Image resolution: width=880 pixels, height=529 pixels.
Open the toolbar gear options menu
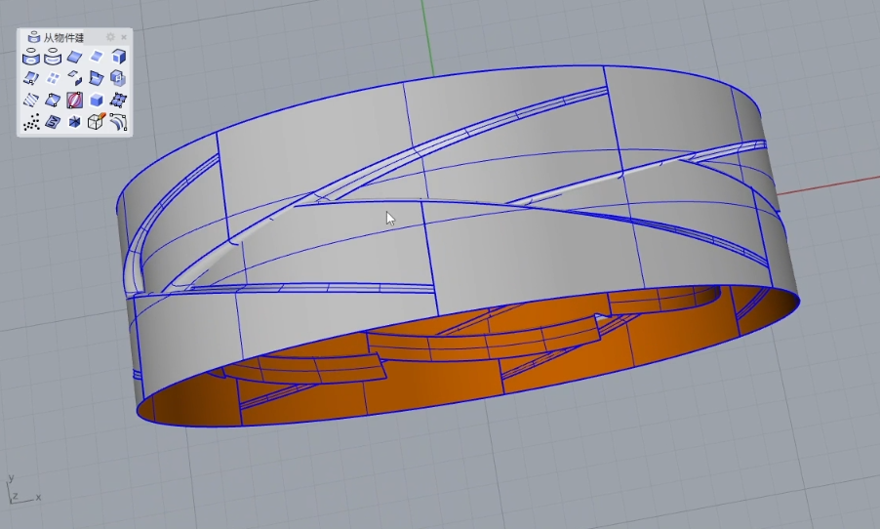pyautogui.click(x=110, y=37)
